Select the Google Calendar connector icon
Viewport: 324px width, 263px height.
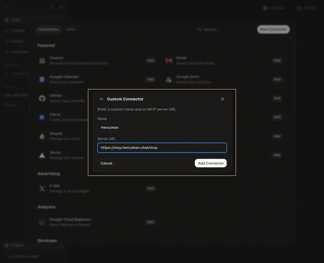click(x=42, y=79)
